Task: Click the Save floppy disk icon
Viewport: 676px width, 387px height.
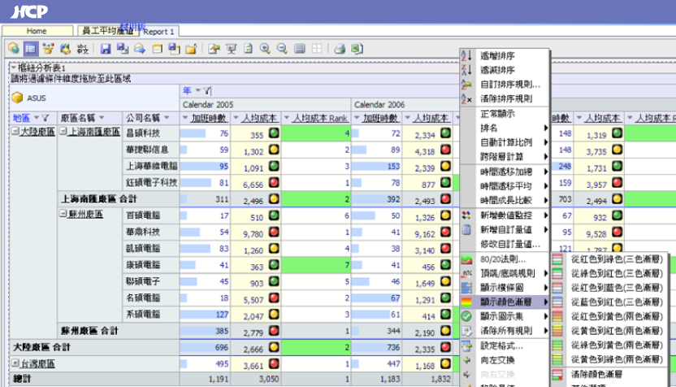Action: [105, 49]
